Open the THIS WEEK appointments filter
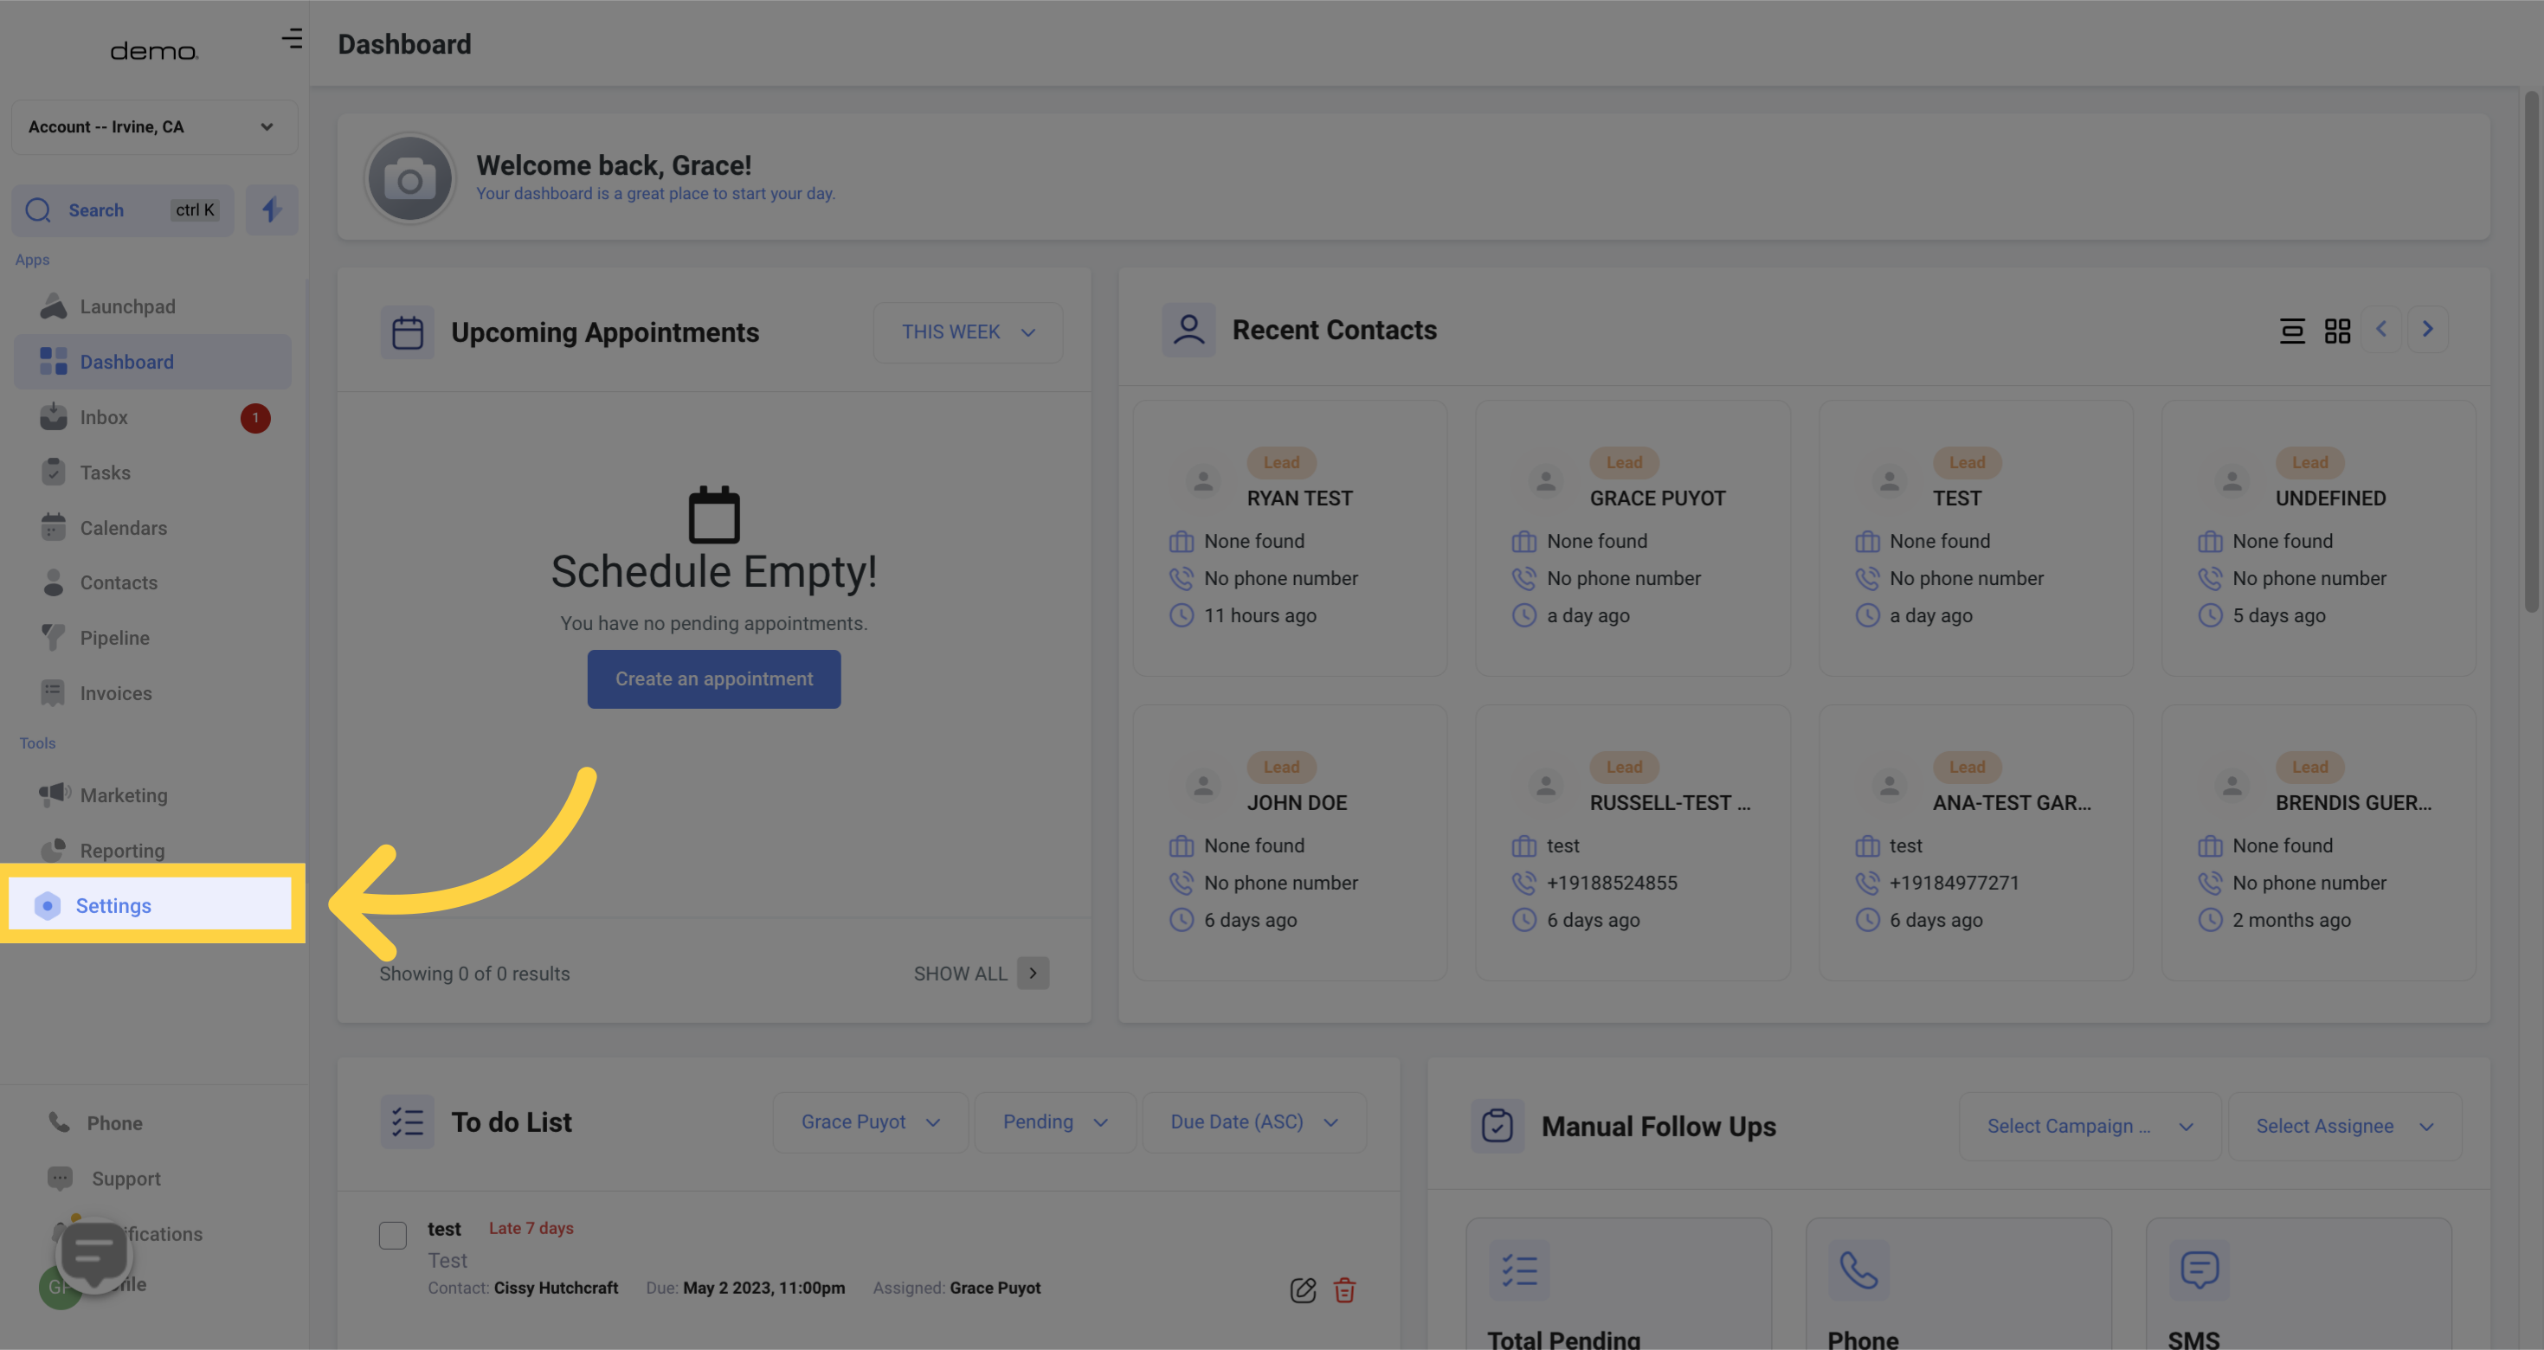The image size is (2544, 1350). point(967,331)
